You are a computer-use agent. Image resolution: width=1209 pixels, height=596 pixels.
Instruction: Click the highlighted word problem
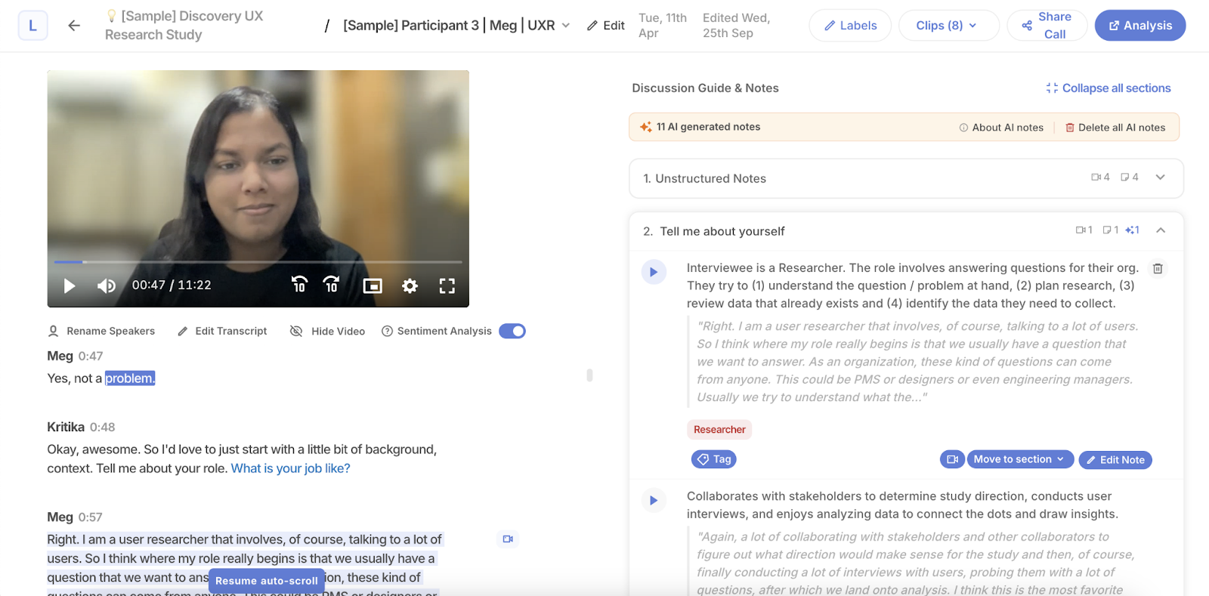tap(130, 378)
